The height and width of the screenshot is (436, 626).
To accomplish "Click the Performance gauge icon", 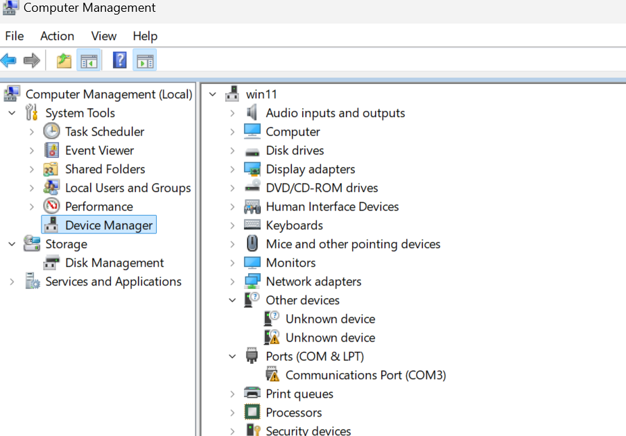I will pyautogui.click(x=51, y=207).
